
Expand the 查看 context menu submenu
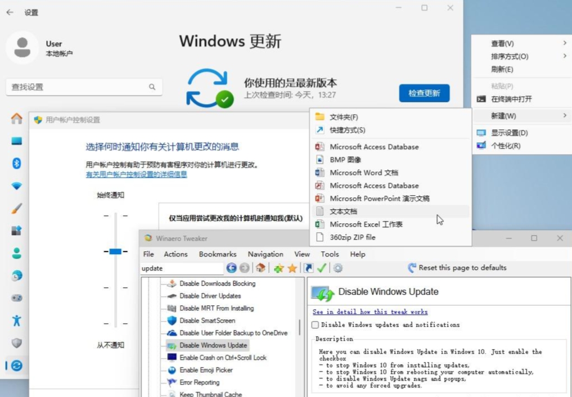501,43
